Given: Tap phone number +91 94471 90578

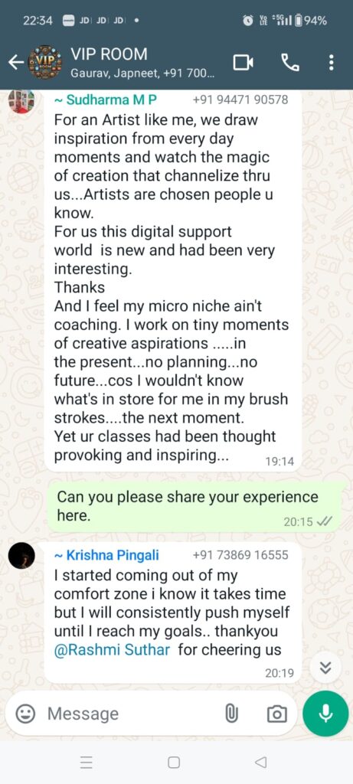Looking at the screenshot, I should 240,100.
